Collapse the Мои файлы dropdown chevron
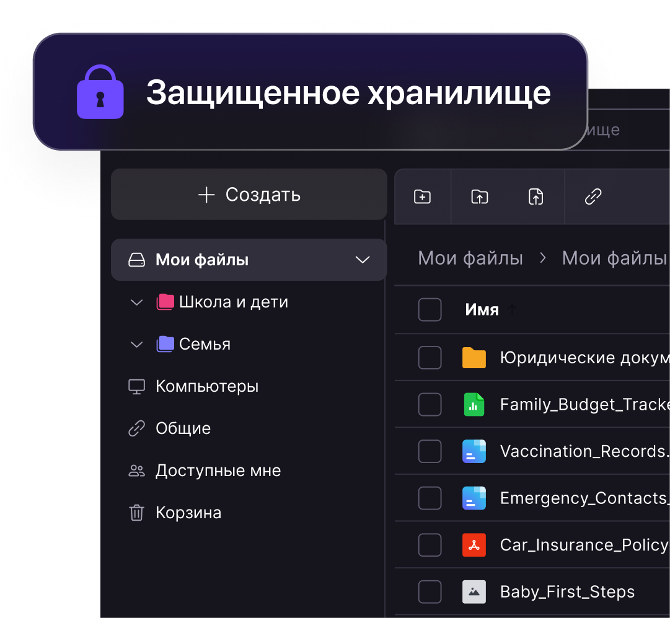The height and width of the screenshot is (618, 670). point(363,260)
